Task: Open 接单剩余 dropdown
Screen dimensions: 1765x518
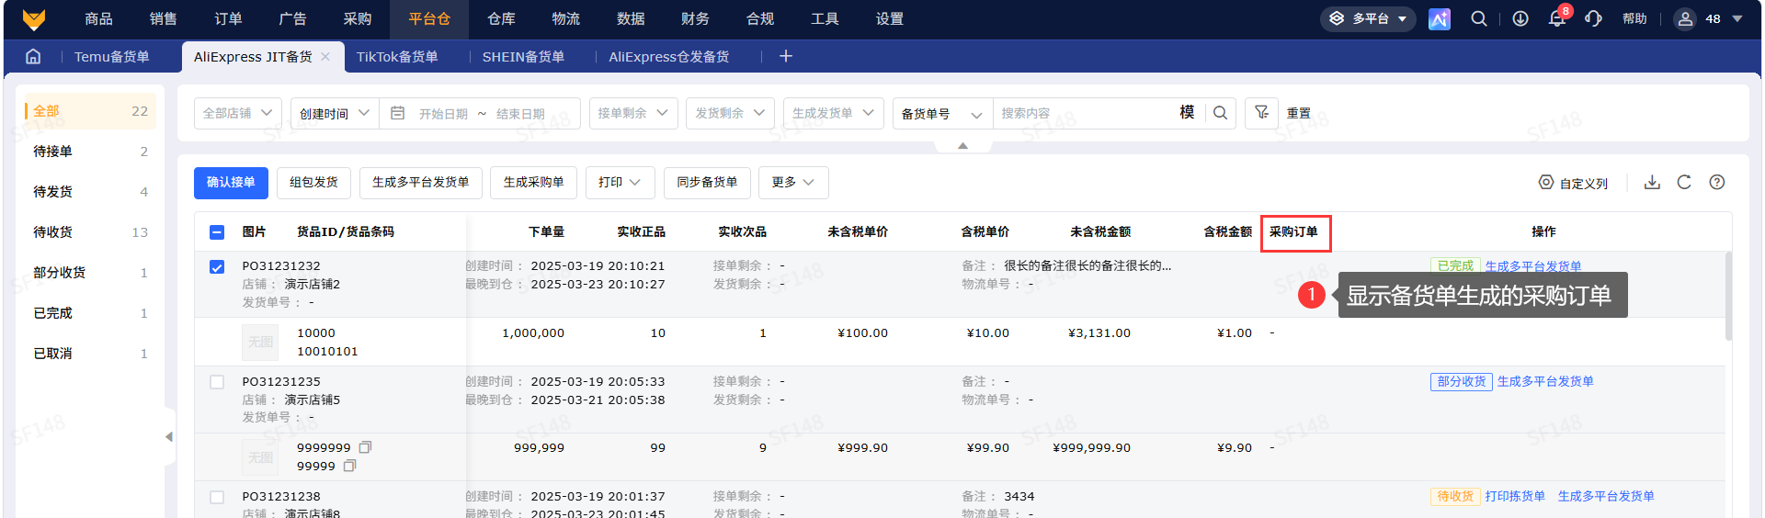Action: point(633,113)
